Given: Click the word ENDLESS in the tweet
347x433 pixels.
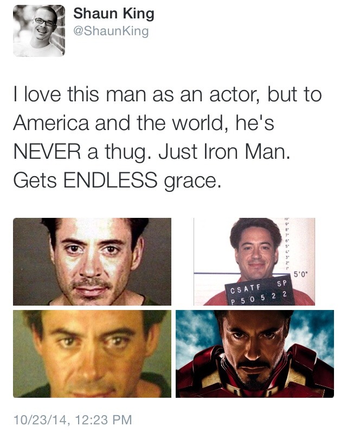Looking at the screenshot, I should (x=111, y=180).
